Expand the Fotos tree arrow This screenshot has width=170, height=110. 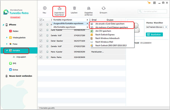pos(7,44)
